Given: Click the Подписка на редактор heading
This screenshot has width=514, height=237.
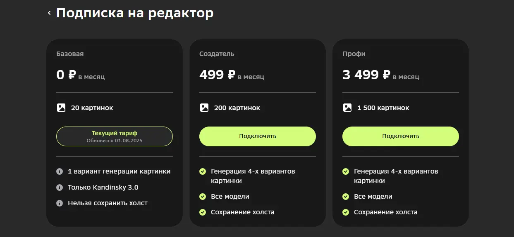Looking at the screenshot, I should tap(135, 13).
